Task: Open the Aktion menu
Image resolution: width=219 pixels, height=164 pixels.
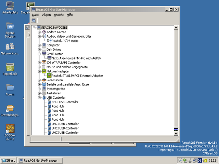Action: click(x=47, y=15)
